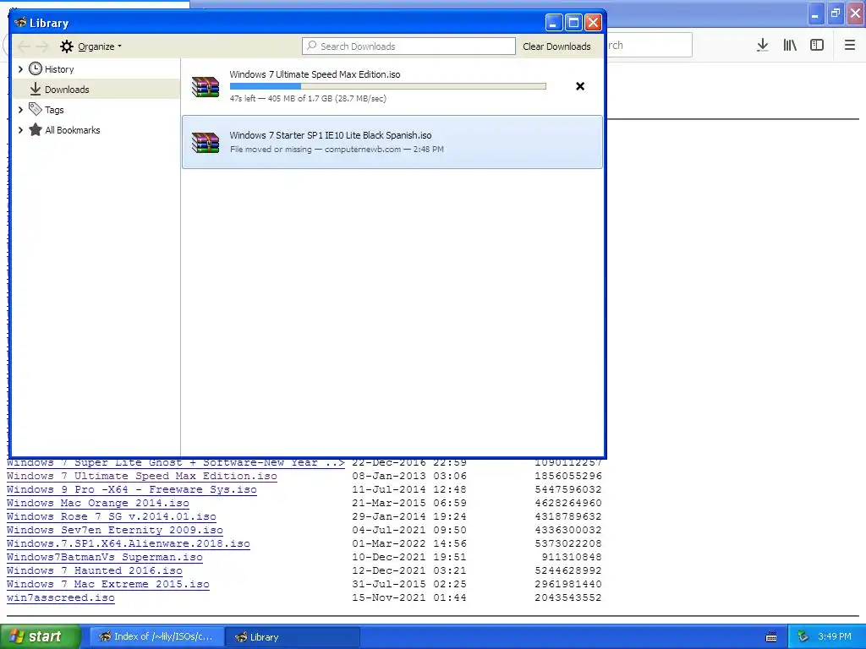The height and width of the screenshot is (649, 866).
Task: Toggle the Firefox sidebar icon
Action: coord(817,46)
